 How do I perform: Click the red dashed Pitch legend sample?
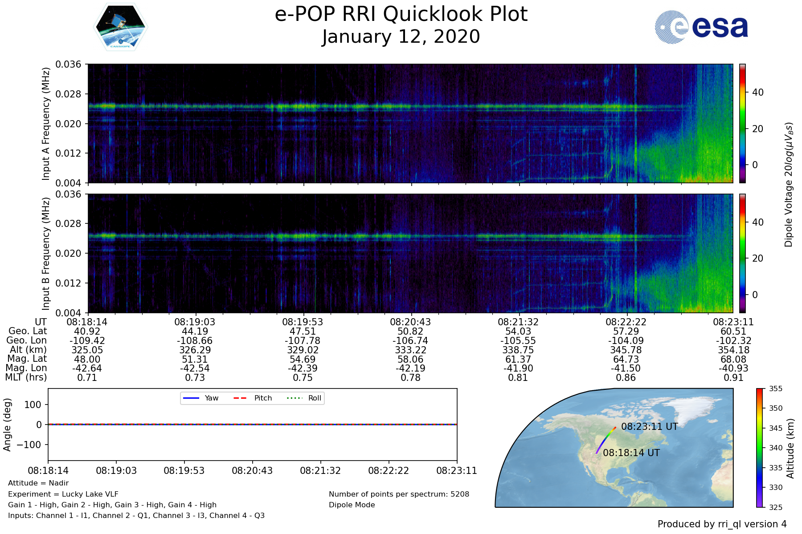tap(240, 398)
